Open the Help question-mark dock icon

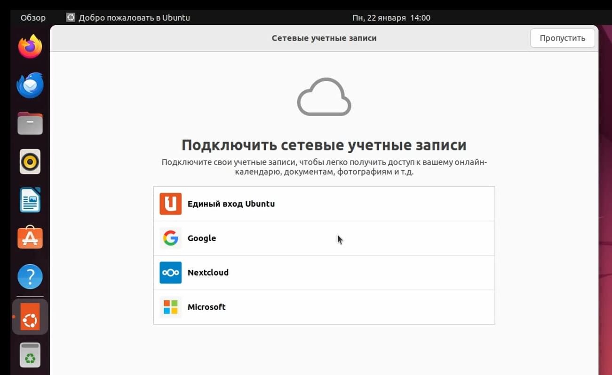coord(30,277)
